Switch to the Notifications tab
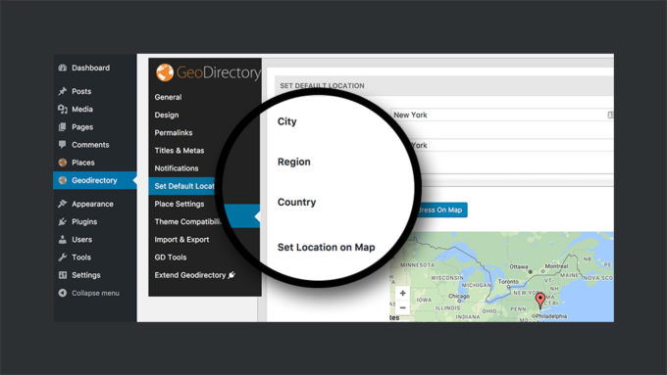 click(x=177, y=168)
